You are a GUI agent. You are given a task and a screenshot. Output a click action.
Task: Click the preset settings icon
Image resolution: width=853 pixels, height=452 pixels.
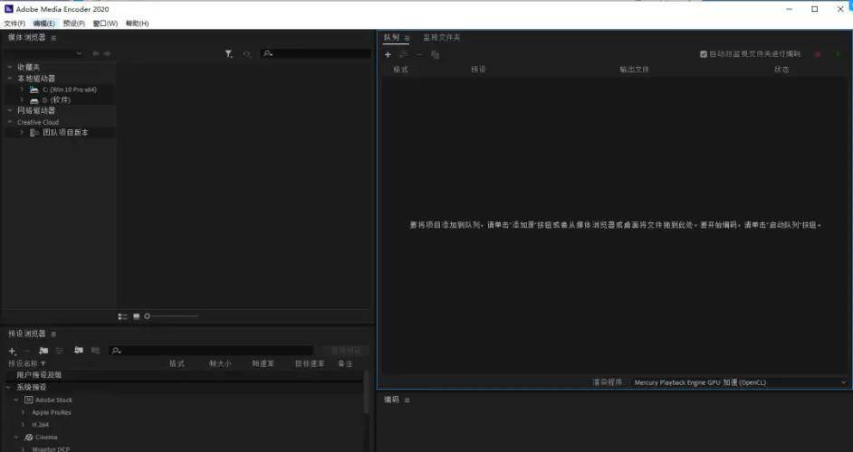pyautogui.click(x=60, y=351)
